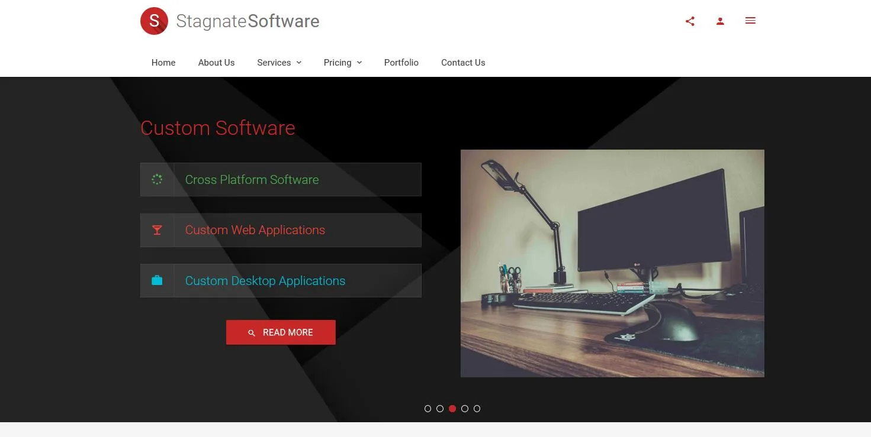Click the red S logo icon
Screen dimensions: 871x437
tap(154, 21)
